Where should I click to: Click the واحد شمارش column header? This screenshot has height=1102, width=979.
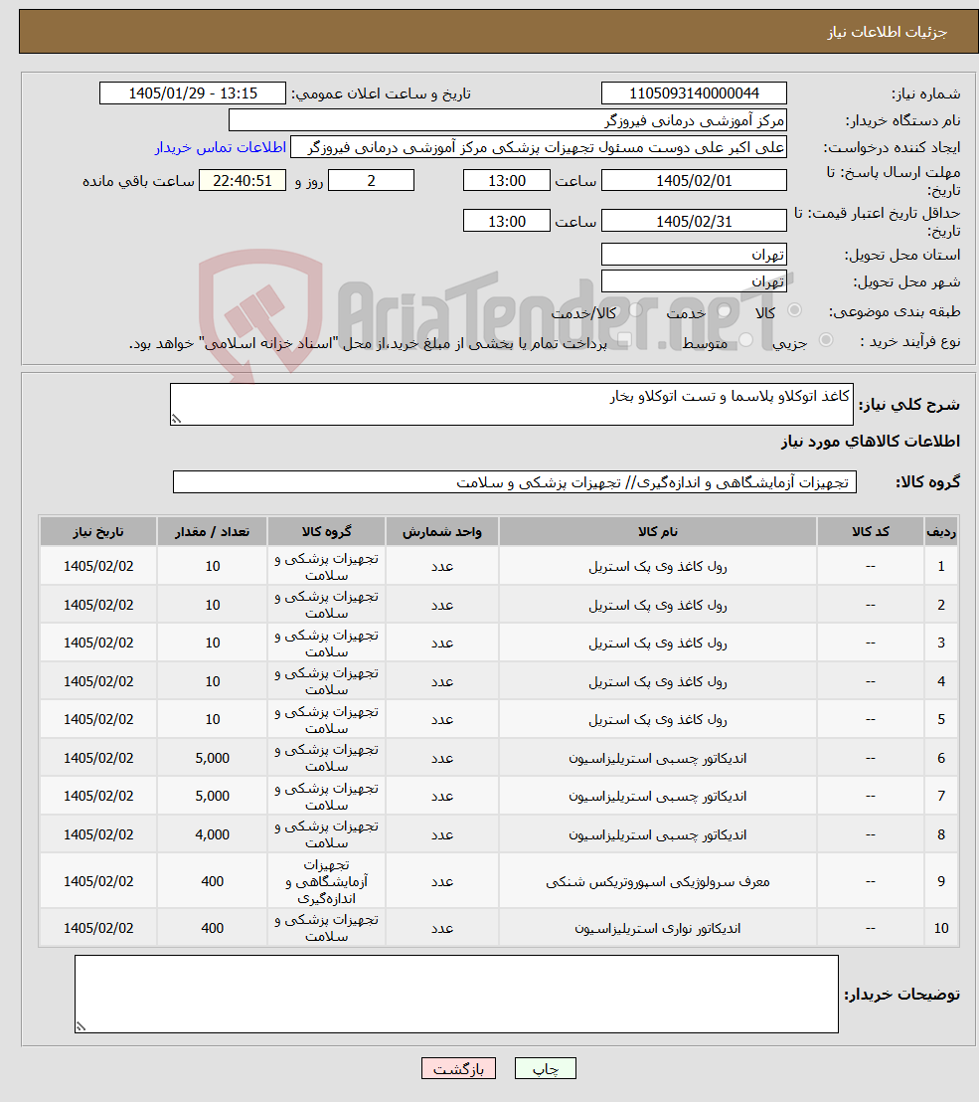[441, 531]
